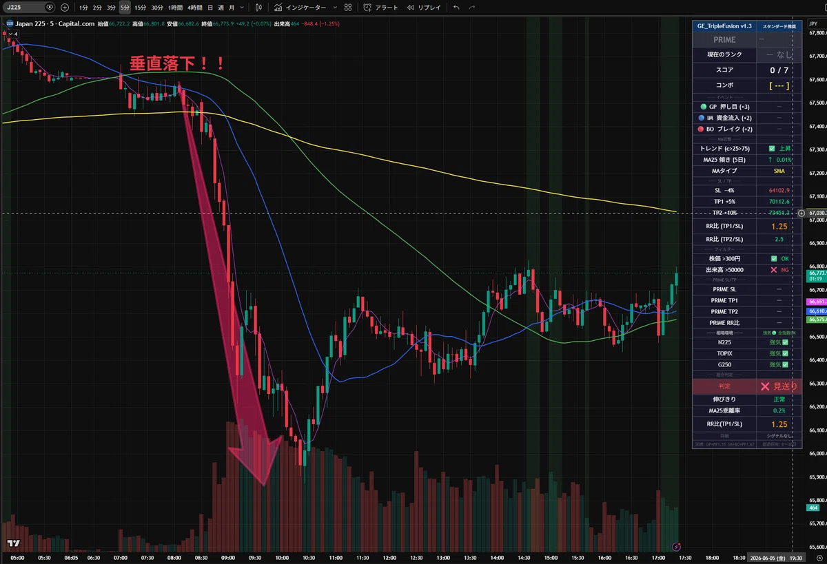Image resolution: width=827 pixels, height=564 pixels.
Task: Click the TradingView logo on the chart
Action: pos(12,543)
